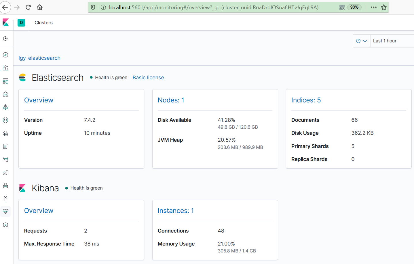414x264 pixels.
Task: Click the browser address bar URL
Action: [x=214, y=7]
